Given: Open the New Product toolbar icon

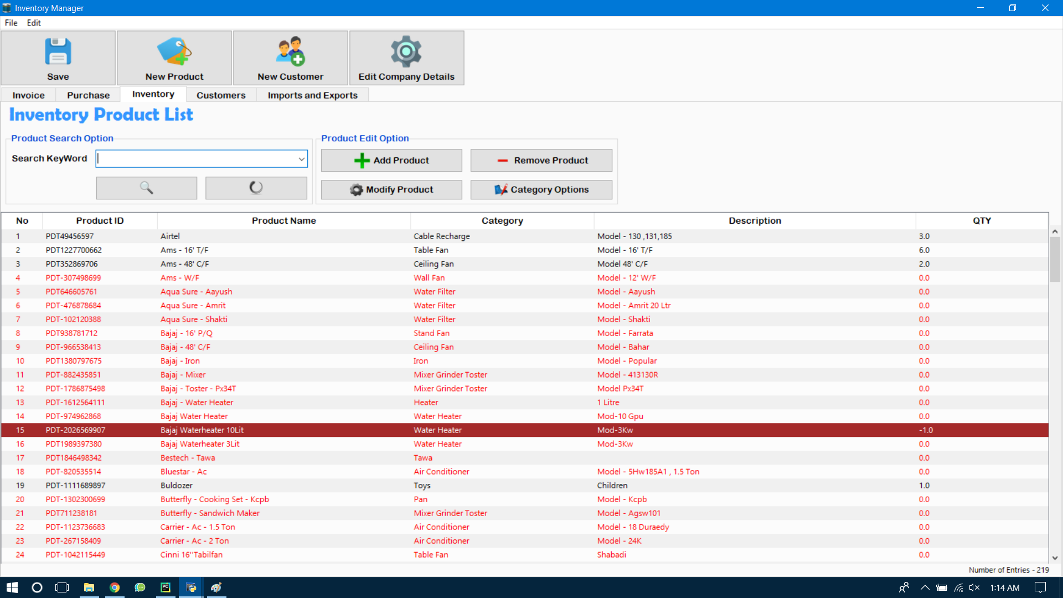Looking at the screenshot, I should point(174,53).
